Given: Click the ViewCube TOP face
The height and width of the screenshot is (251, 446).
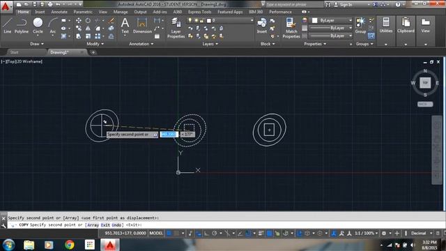Looking at the screenshot, I should pyautogui.click(x=425, y=82).
